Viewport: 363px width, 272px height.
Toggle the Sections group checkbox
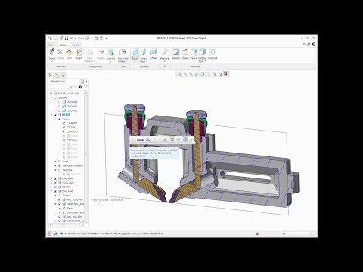55,97
